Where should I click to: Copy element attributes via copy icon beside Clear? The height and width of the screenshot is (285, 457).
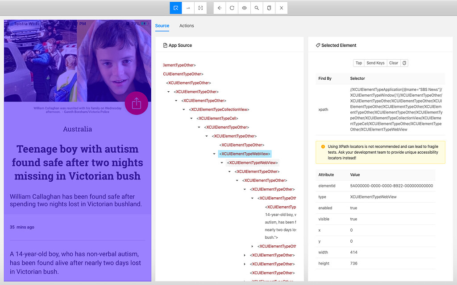click(404, 63)
